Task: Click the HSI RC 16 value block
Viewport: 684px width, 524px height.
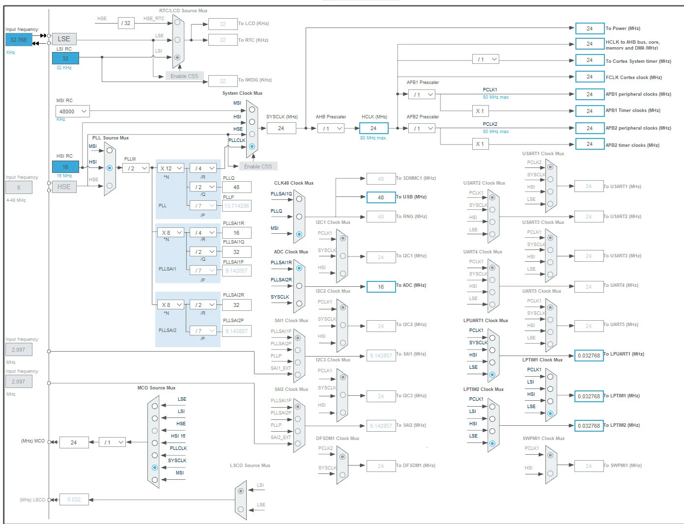Action: pyautogui.click(x=65, y=166)
